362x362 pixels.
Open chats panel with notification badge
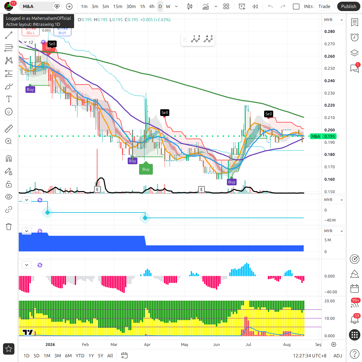tap(354, 68)
